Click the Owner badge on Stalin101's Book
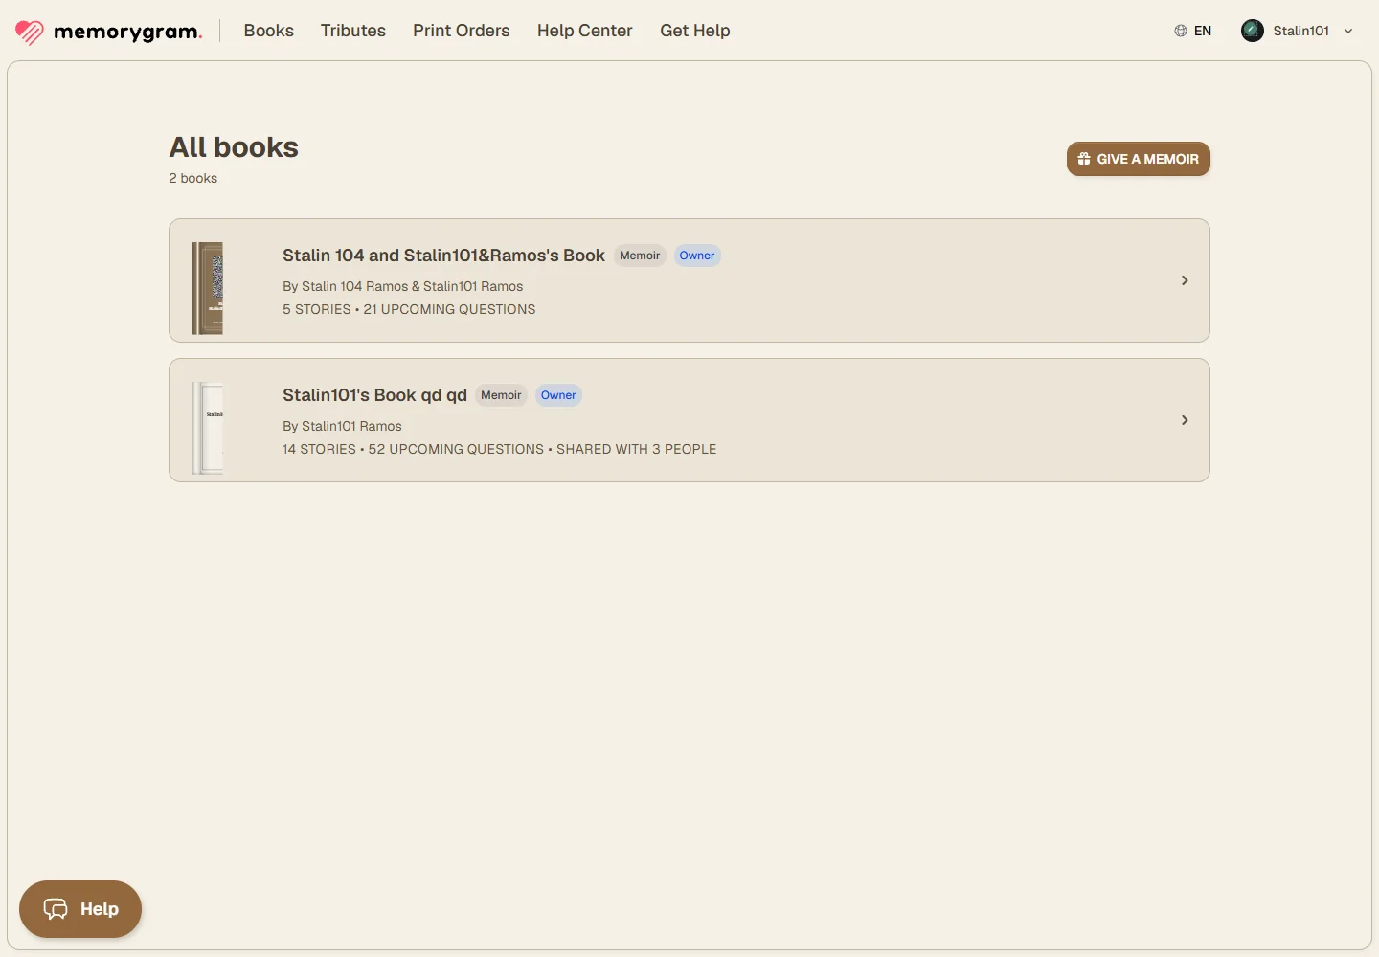 pyautogui.click(x=558, y=395)
